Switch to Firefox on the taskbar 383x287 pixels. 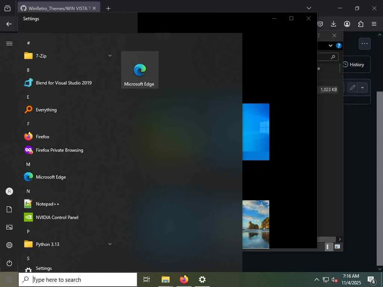[184, 280]
